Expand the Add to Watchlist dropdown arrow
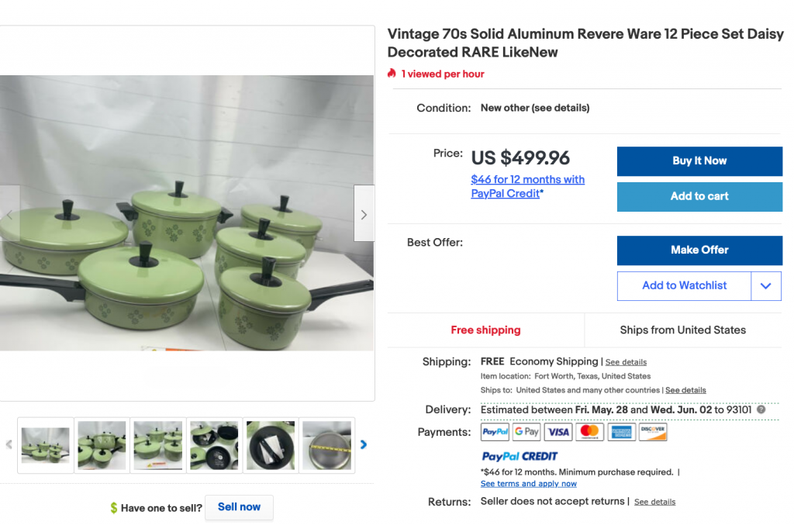The image size is (794, 525). 765,286
